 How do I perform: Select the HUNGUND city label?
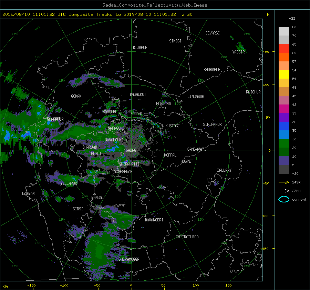click(x=163, y=104)
